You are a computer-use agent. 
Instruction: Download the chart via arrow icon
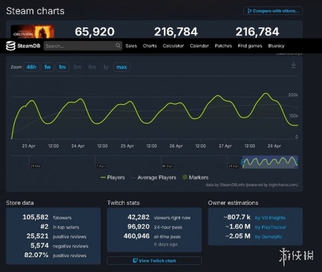click(x=293, y=65)
